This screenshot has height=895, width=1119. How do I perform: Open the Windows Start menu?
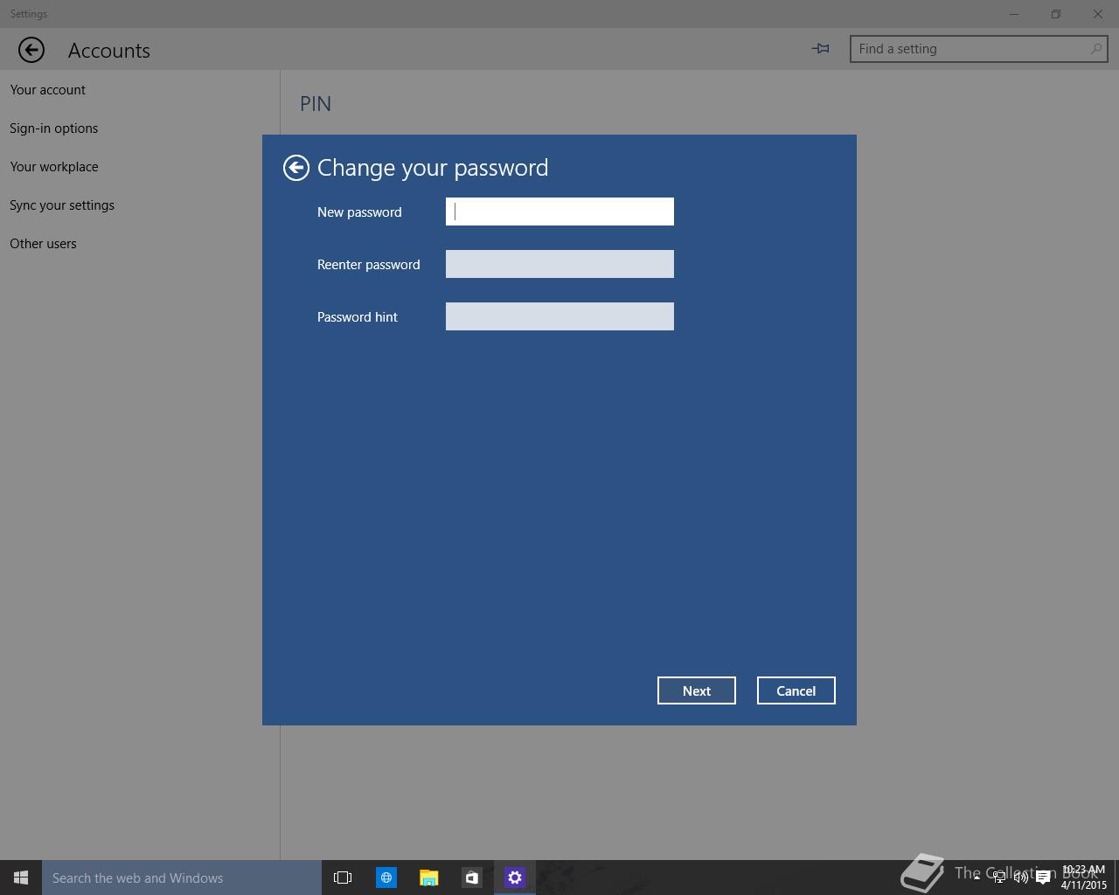21,878
